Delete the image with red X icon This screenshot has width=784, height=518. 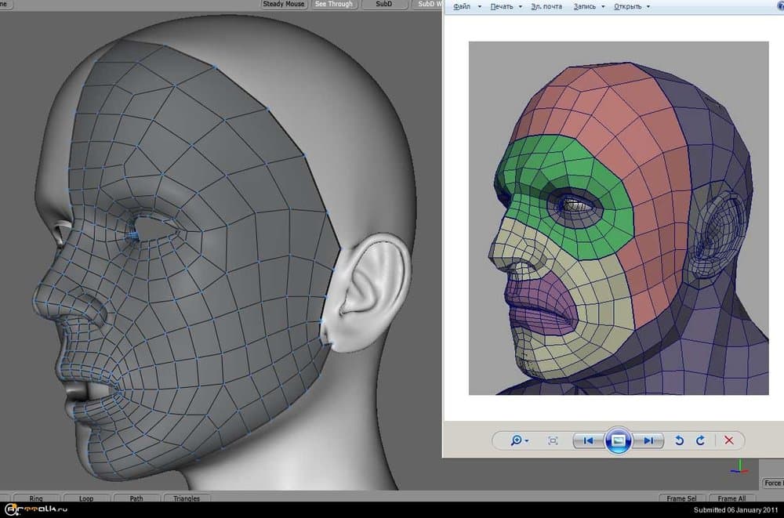(729, 440)
